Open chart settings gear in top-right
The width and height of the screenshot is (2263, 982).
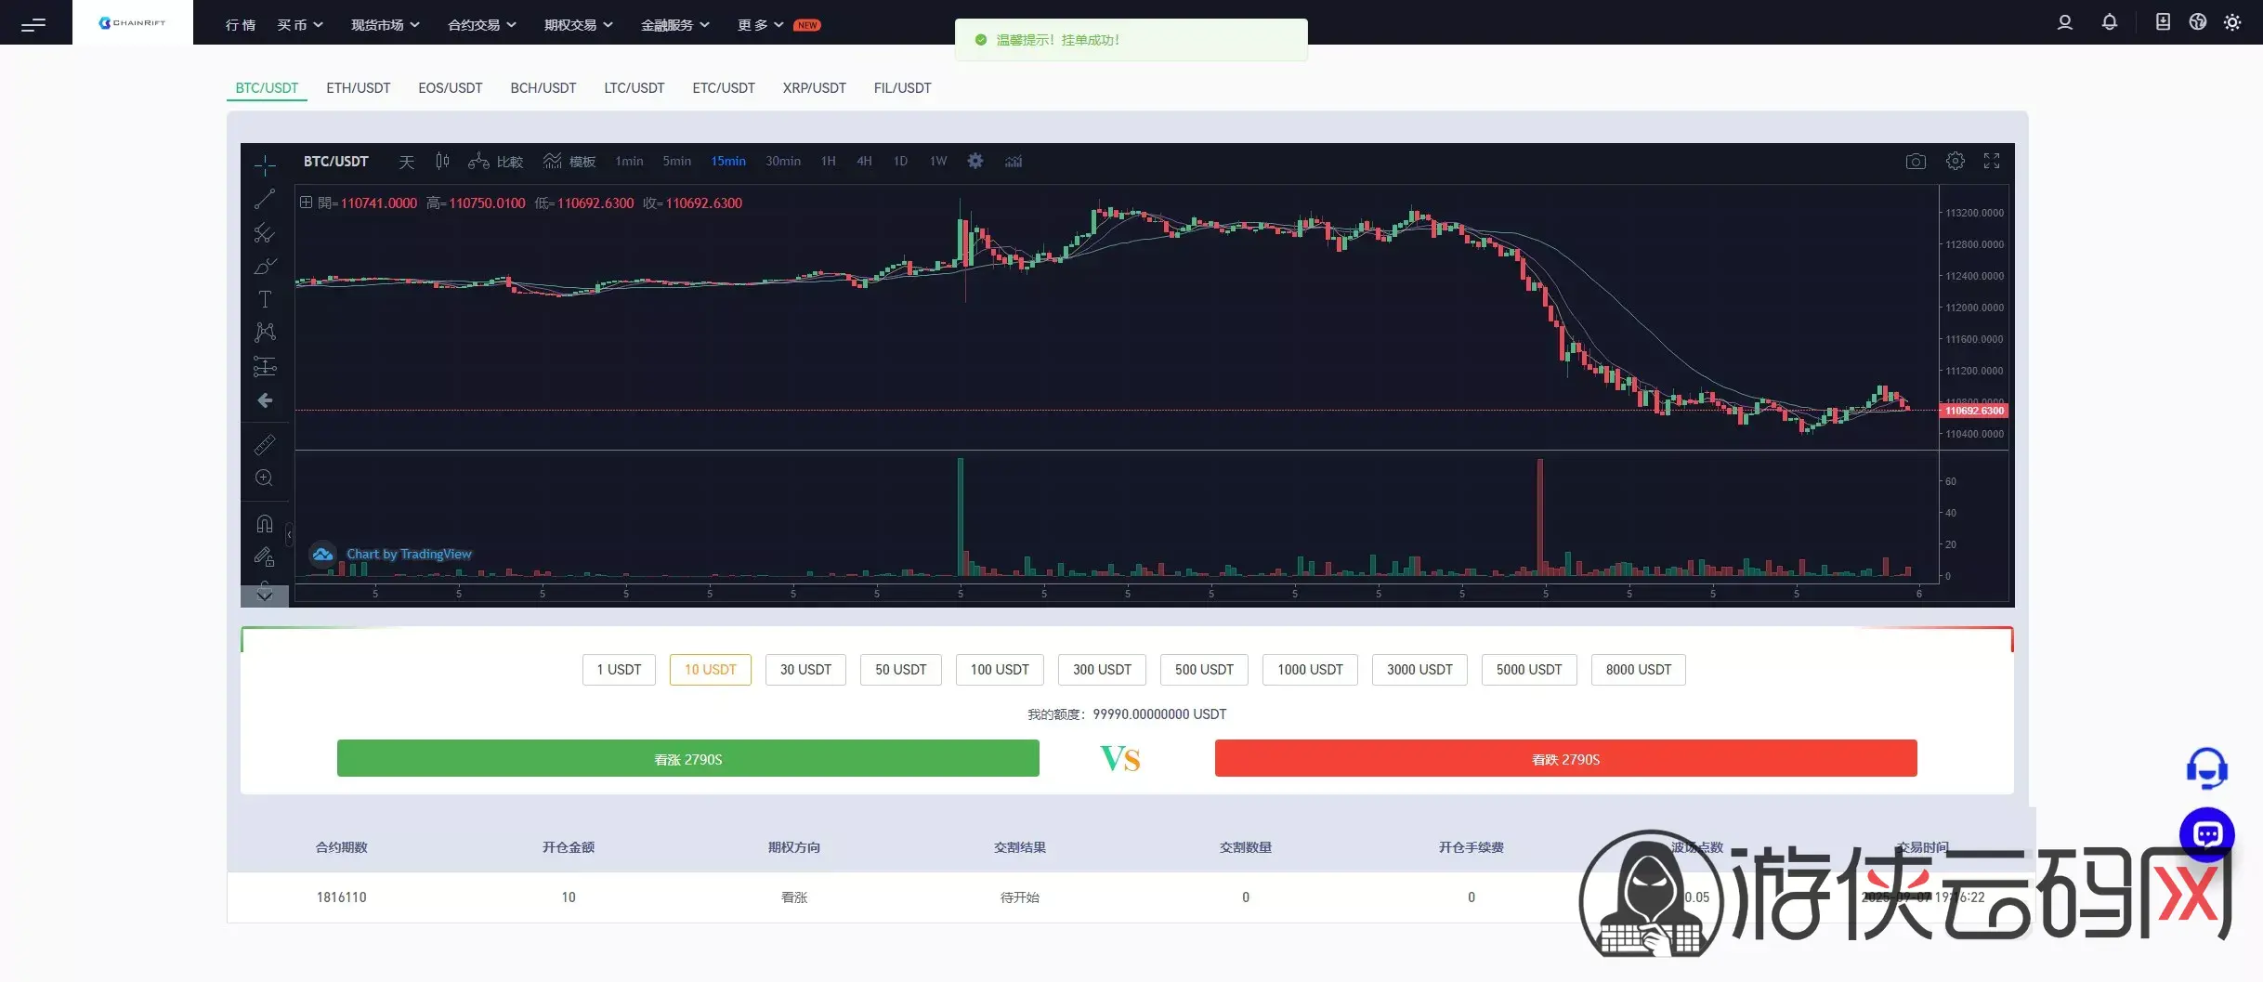[x=1955, y=162]
